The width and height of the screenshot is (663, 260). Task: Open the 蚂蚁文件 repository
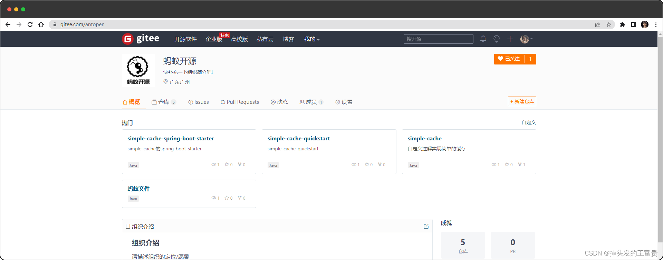point(138,189)
